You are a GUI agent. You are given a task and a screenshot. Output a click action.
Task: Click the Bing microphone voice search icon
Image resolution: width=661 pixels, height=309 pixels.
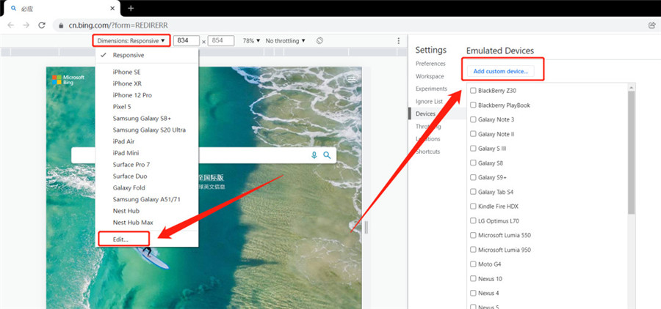point(314,155)
